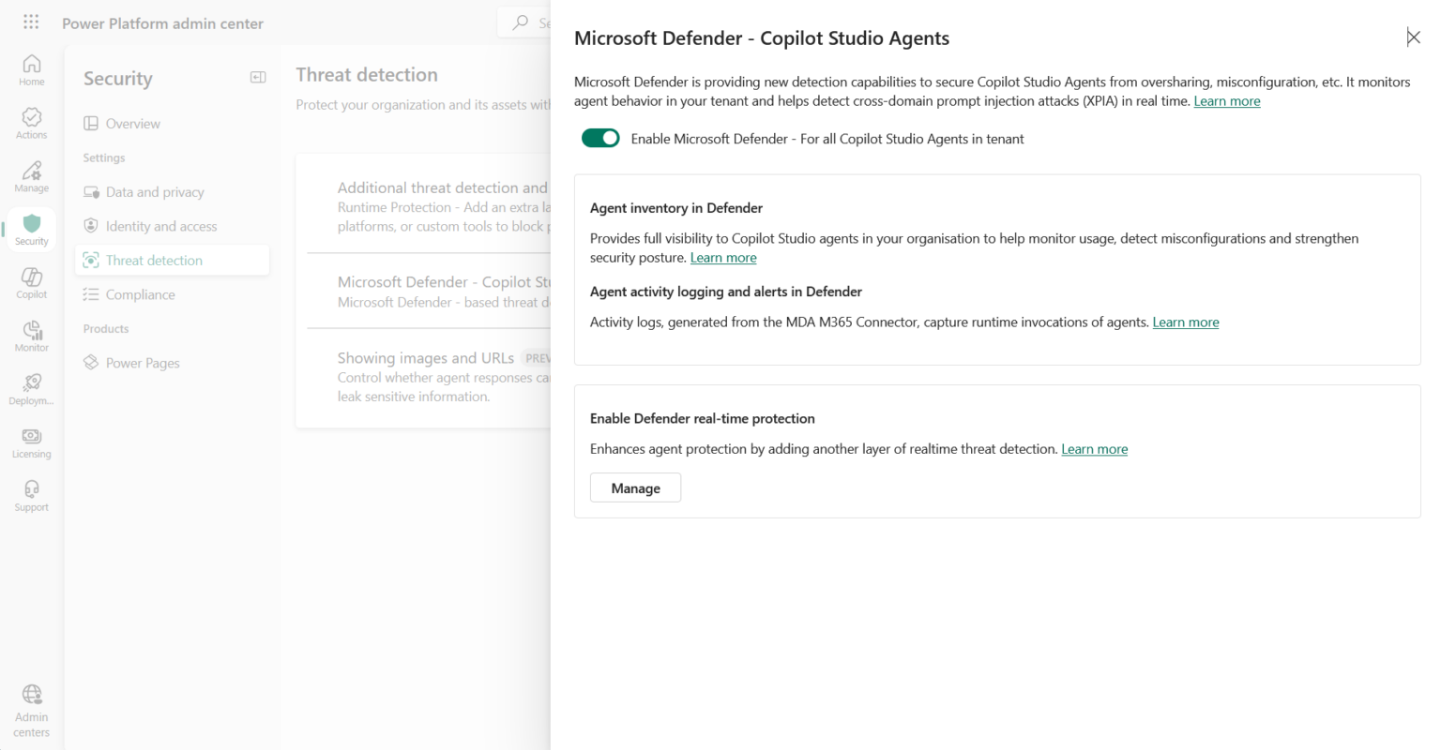The width and height of the screenshot is (1441, 750).
Task: Open Data and privacy settings
Action: (173, 192)
